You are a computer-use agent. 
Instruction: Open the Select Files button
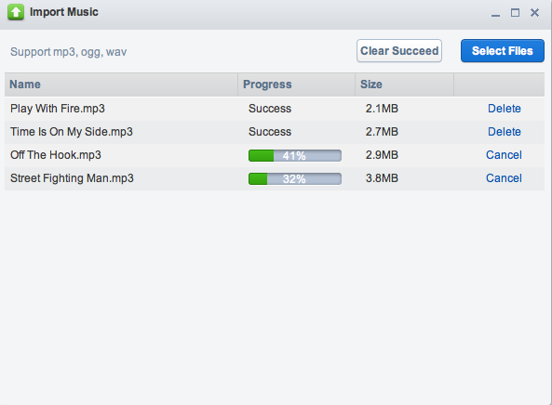click(503, 51)
